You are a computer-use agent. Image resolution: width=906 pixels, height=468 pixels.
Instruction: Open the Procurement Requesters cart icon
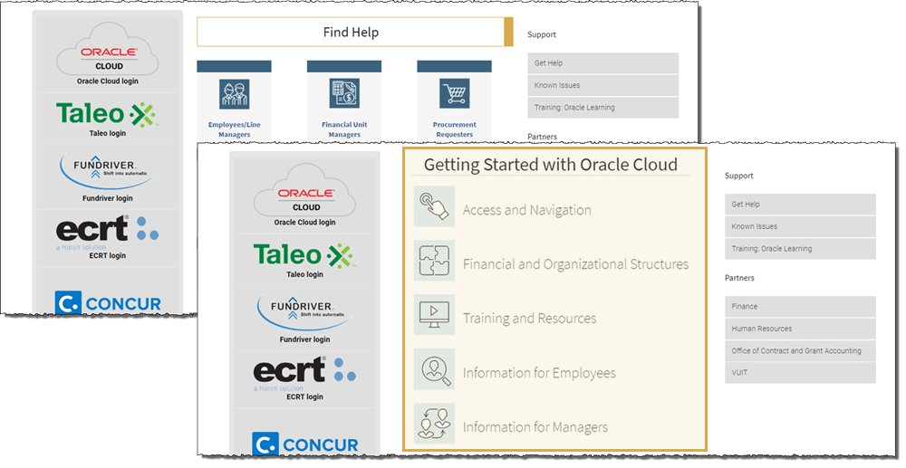point(454,92)
